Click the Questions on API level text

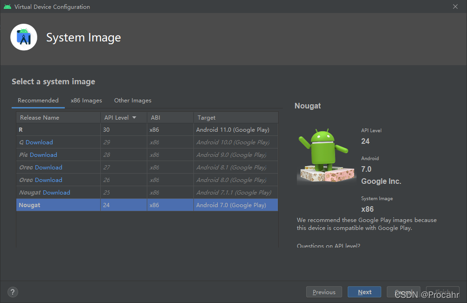(x=329, y=246)
